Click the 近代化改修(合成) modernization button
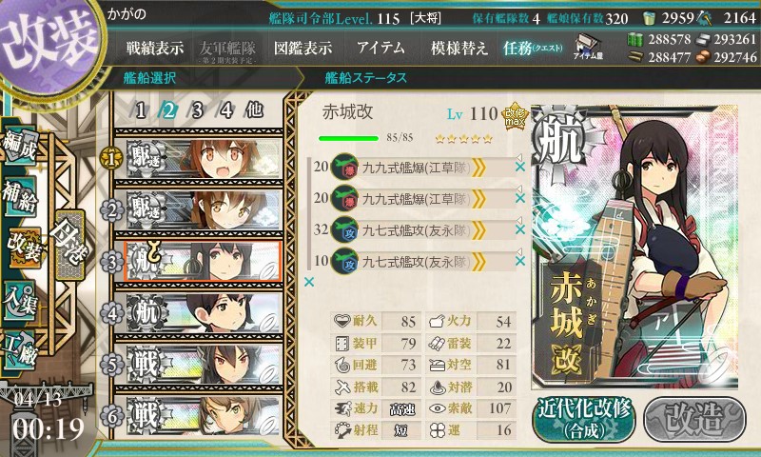The width and height of the screenshot is (761, 457). point(584,420)
